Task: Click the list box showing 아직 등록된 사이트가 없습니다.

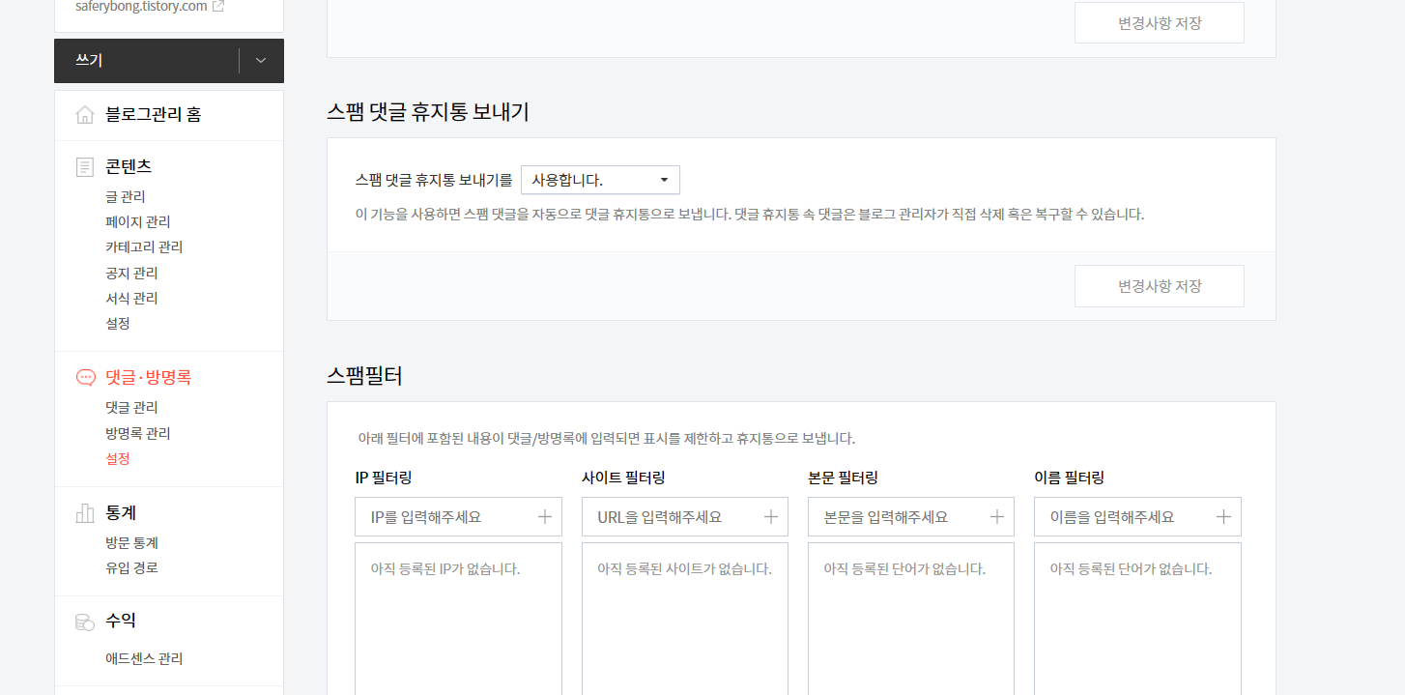Action: pyautogui.click(x=684, y=619)
